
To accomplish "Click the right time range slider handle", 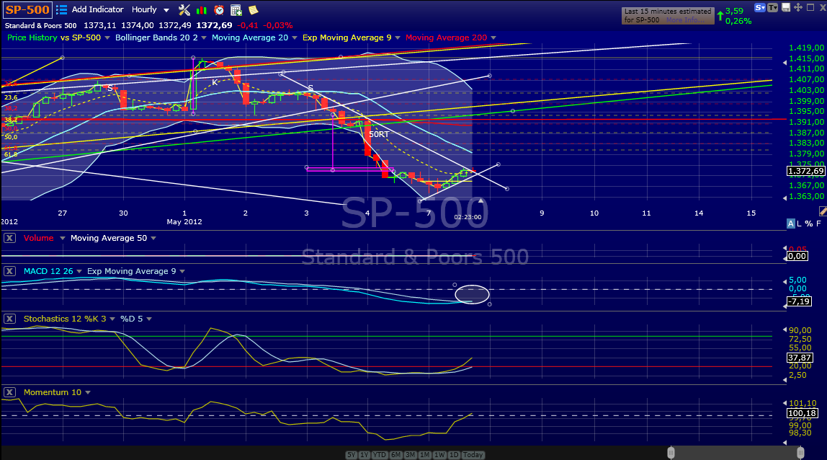I will pos(800,453).
